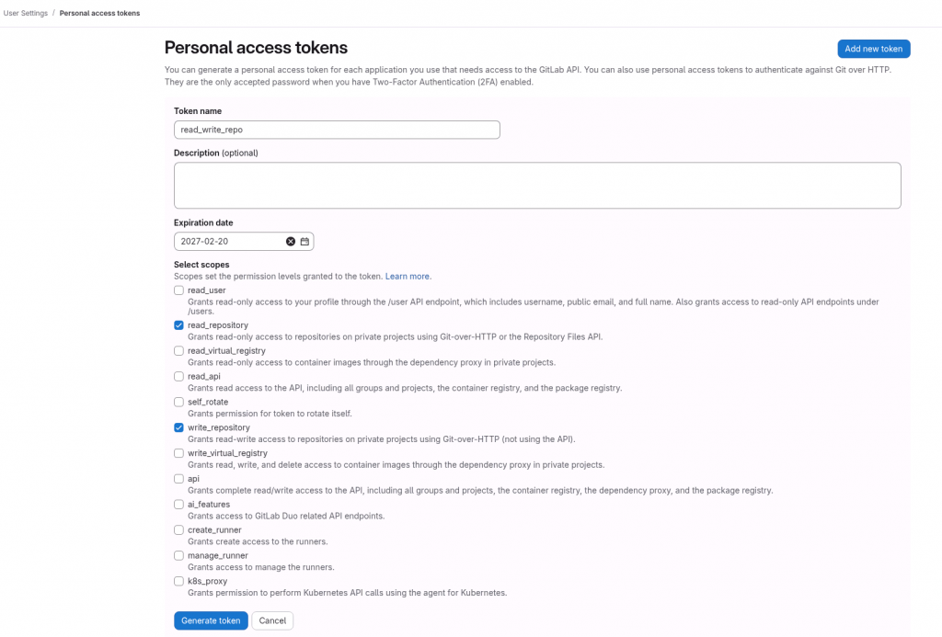Viewport: 942px width, 637px height.
Task: Enable the api scope checkbox
Action: 179,479
